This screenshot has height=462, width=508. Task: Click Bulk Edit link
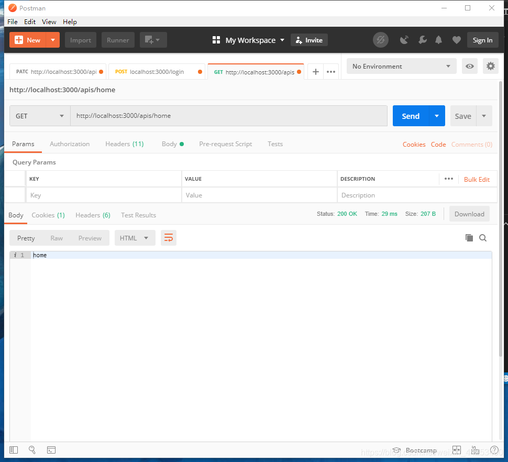pyautogui.click(x=477, y=180)
